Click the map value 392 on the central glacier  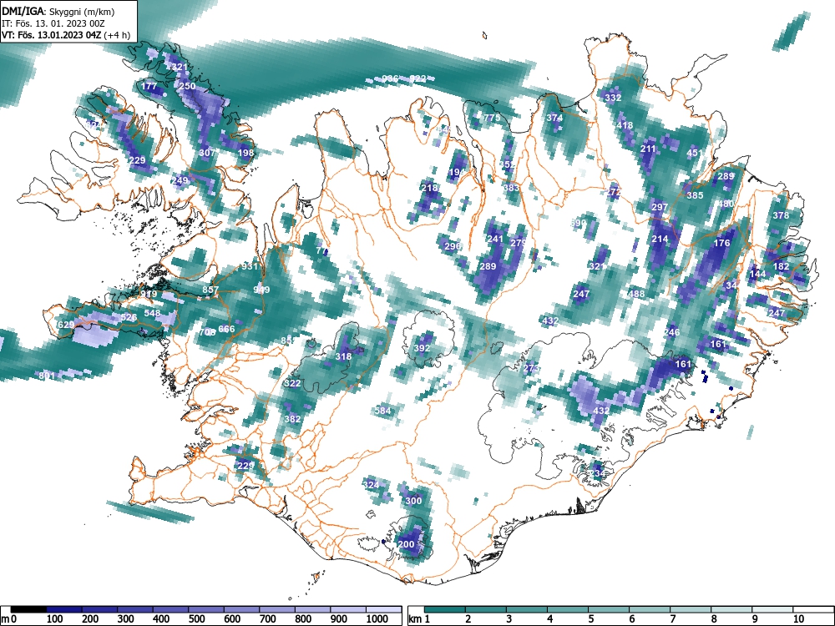tap(422, 349)
